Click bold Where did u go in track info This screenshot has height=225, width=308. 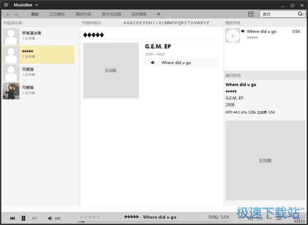(x=241, y=85)
